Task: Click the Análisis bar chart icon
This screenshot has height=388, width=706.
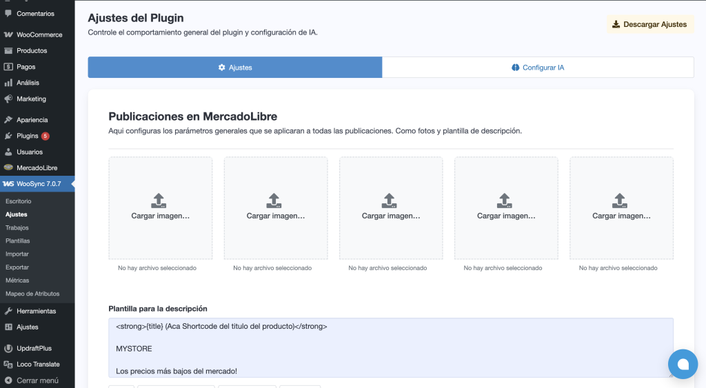Action: click(8, 83)
